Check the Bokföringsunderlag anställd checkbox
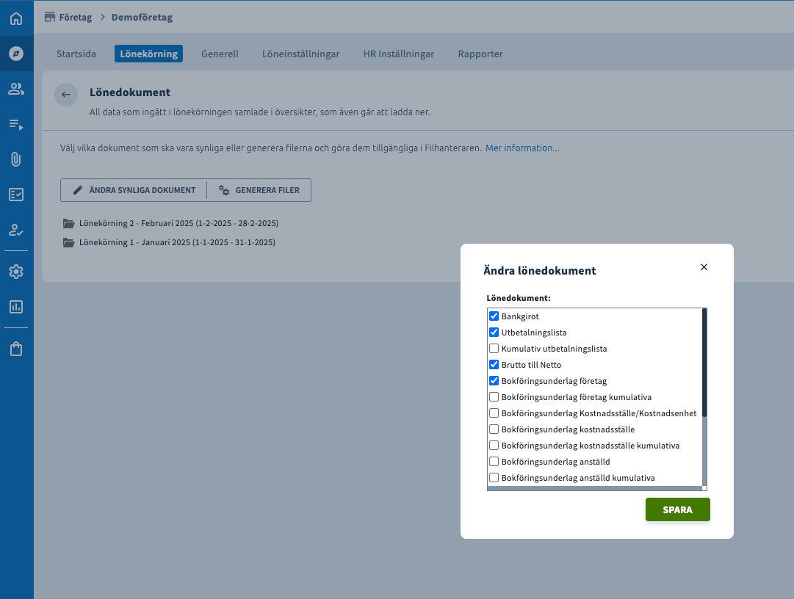The width and height of the screenshot is (794, 599). (x=494, y=462)
